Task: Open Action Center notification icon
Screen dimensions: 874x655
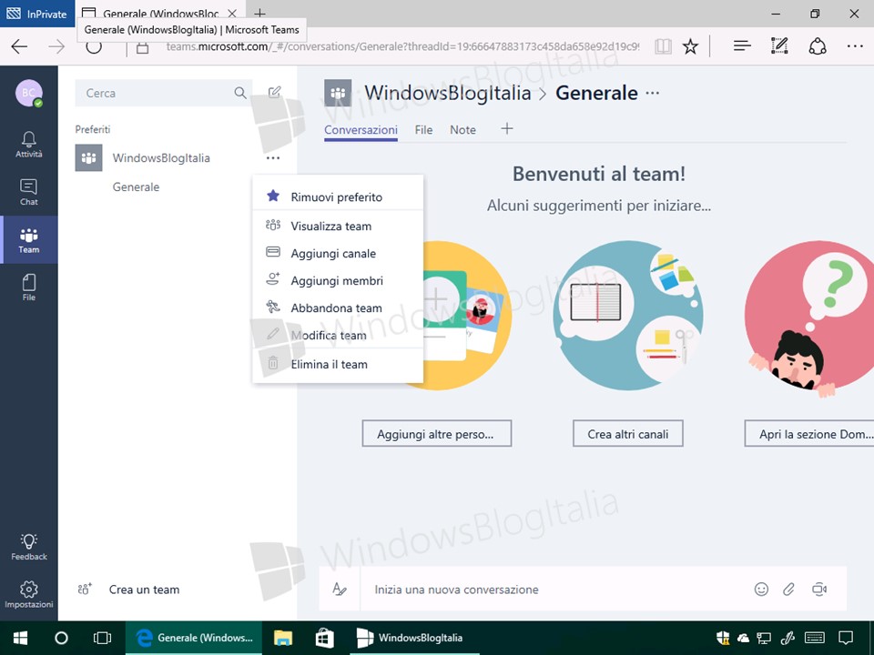Action: pos(846,638)
